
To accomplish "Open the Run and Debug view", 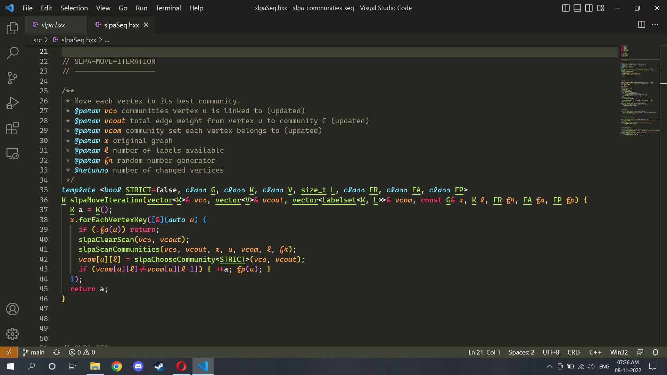I will click(13, 103).
